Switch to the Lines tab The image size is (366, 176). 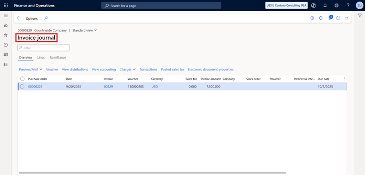[41, 57]
